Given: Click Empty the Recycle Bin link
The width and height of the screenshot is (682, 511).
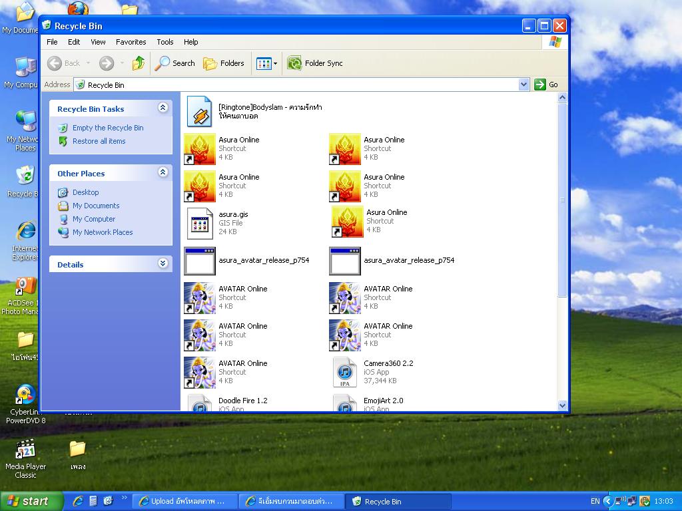Looking at the screenshot, I should 108,128.
